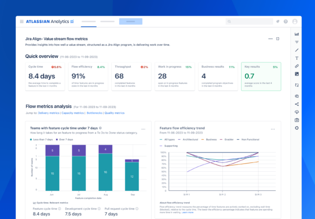
Task: Enter fullscreen mode for dashboard
Action: tap(278, 39)
